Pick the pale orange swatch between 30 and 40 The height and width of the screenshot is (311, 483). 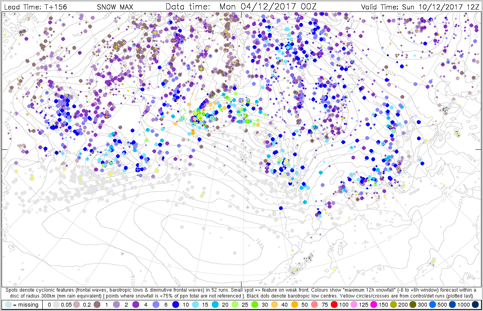click(274, 305)
